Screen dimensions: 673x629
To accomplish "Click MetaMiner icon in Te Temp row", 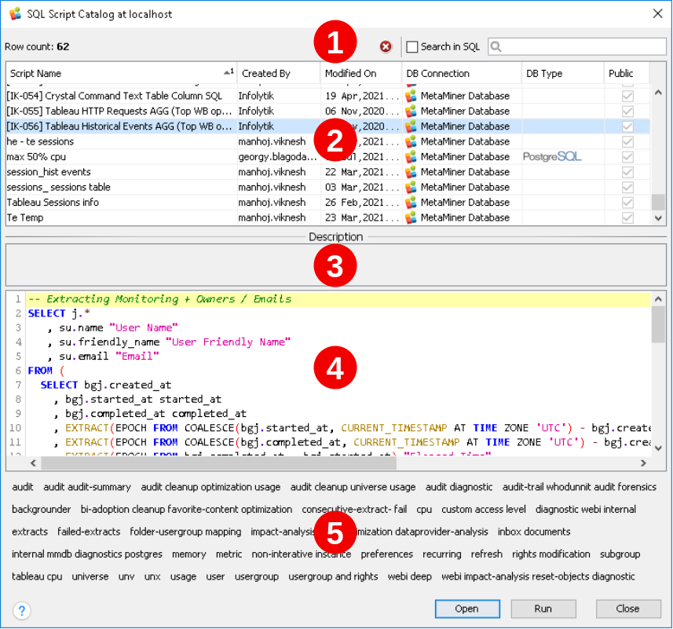I will [411, 218].
